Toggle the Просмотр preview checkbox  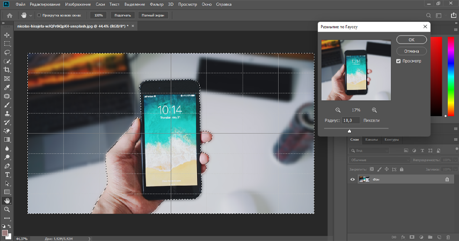click(398, 61)
